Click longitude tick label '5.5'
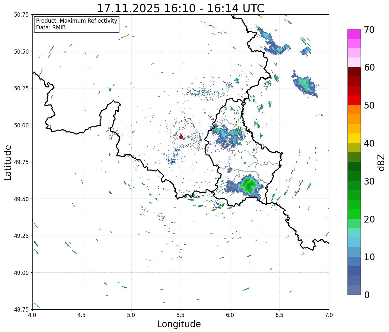389x332 pixels. (181, 315)
